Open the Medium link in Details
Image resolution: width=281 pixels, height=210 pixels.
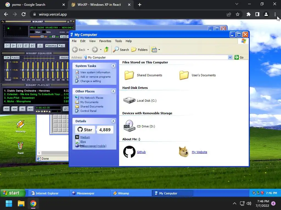pos(85,137)
